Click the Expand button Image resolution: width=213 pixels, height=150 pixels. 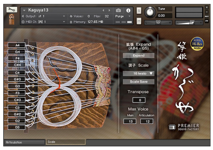(x=138, y=55)
